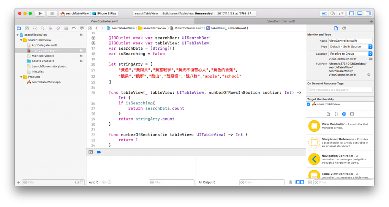Click the searchTableView folder breadcrumb
The height and width of the screenshot is (207, 389).
152,28
